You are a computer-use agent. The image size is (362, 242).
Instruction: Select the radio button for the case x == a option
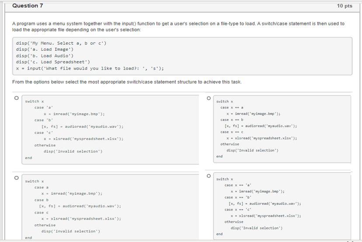(x=209, y=98)
